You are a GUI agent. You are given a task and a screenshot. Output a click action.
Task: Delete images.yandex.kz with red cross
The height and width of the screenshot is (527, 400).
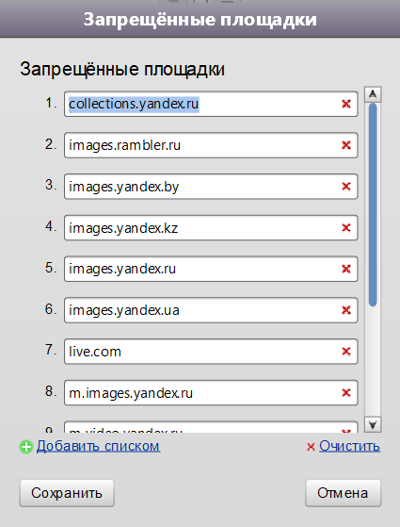(x=346, y=228)
